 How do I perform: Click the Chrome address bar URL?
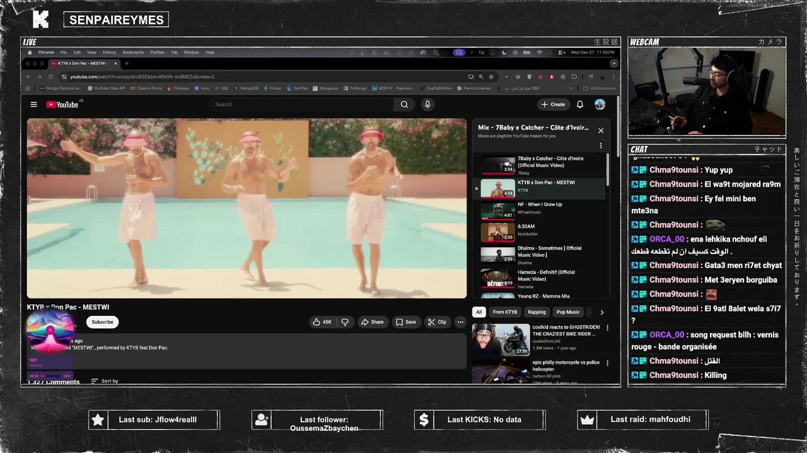pyautogui.click(x=142, y=77)
